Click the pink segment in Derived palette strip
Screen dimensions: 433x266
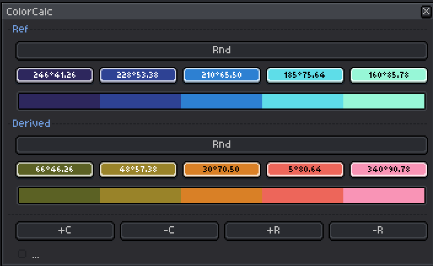coord(384,196)
